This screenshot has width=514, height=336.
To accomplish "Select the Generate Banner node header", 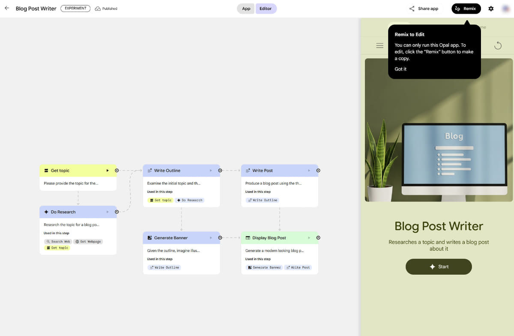I will (181, 238).
